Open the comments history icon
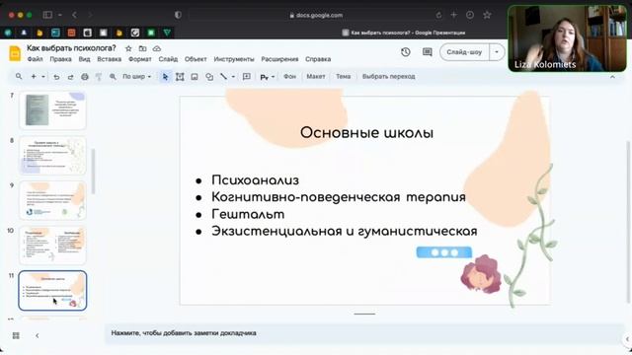 click(x=428, y=52)
